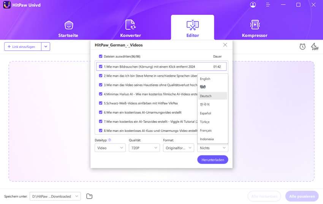Minimize the HitPaw Univd window

283,5
